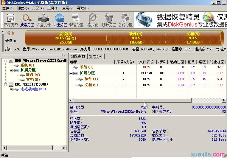Screen dimensions: 227x158
Task: Click the Recover Files (恢复文件) icon
Action: [x=43, y=20]
